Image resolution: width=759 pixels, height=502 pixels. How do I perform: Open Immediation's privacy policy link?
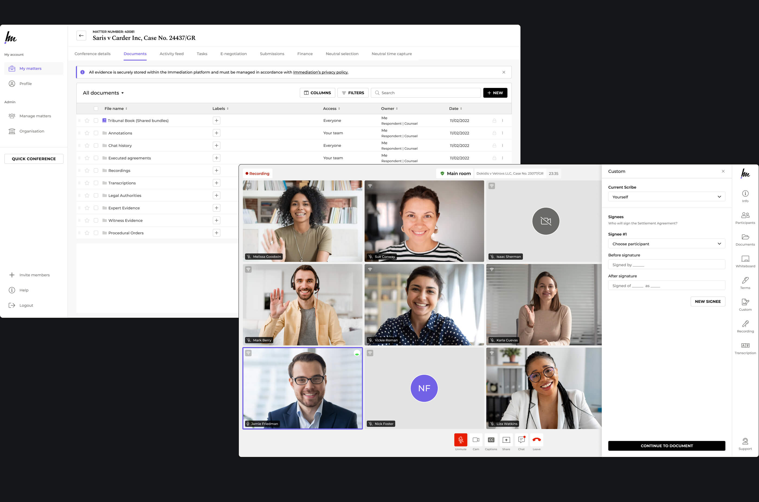coord(320,72)
